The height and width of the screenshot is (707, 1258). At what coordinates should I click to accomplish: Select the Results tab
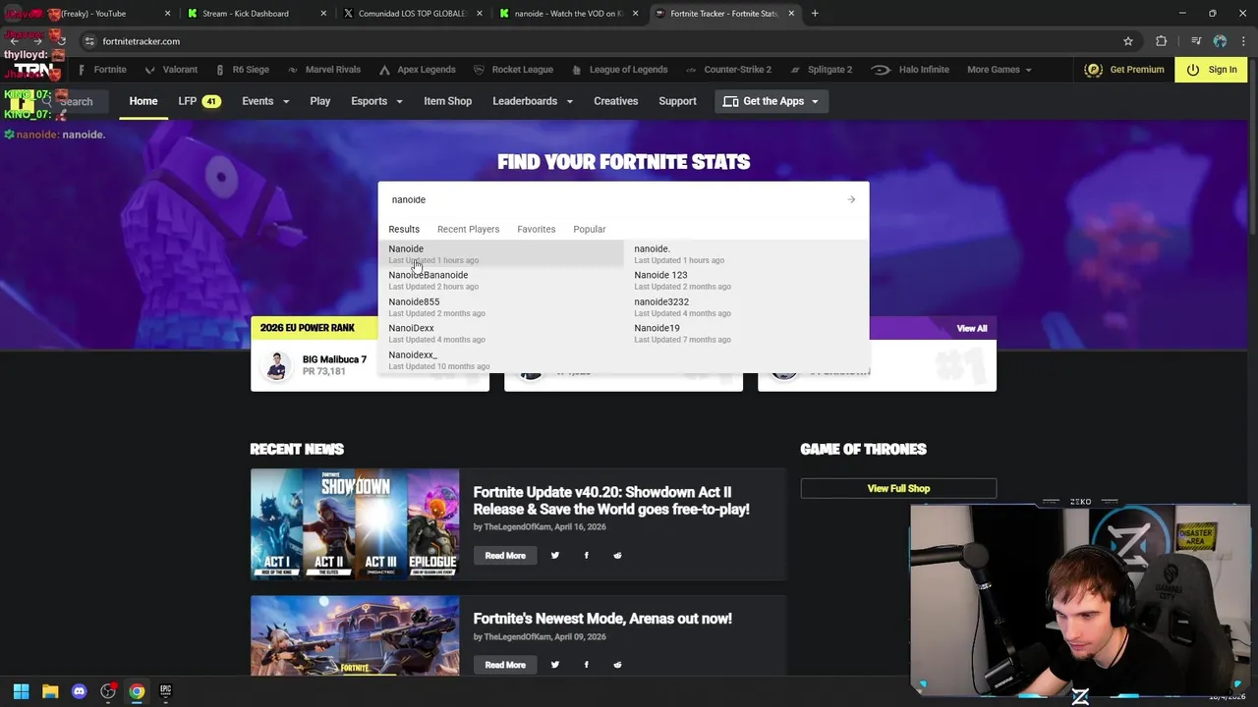pos(404,229)
